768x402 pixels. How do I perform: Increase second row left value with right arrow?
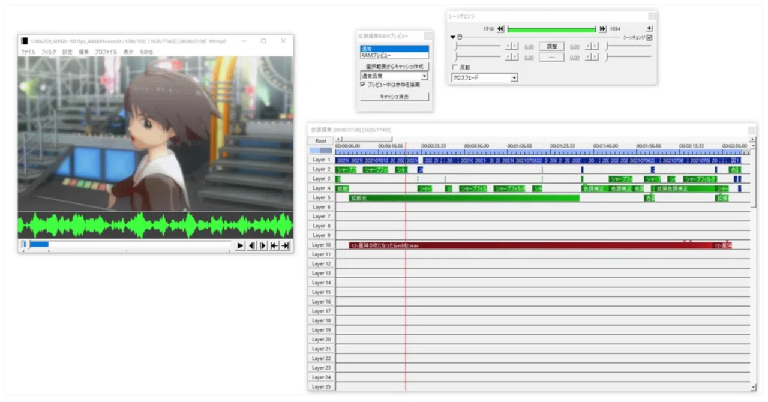515,57
